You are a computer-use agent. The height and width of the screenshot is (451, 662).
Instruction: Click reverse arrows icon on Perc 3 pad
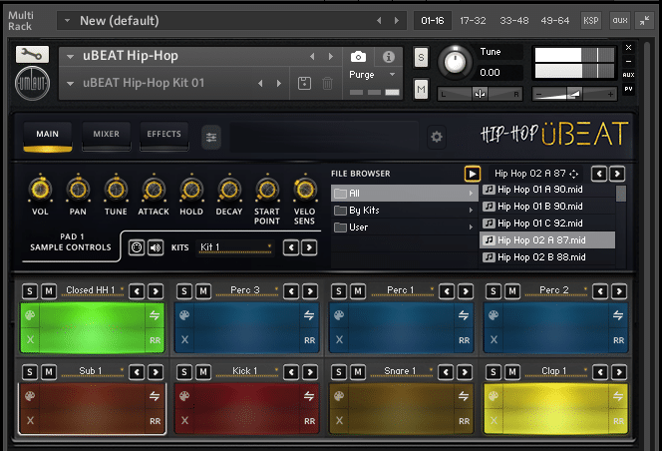[x=309, y=315]
